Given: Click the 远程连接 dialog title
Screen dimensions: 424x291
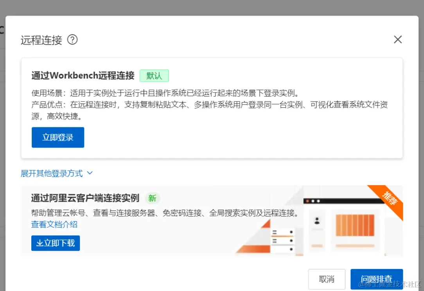Looking at the screenshot, I should (x=41, y=40).
